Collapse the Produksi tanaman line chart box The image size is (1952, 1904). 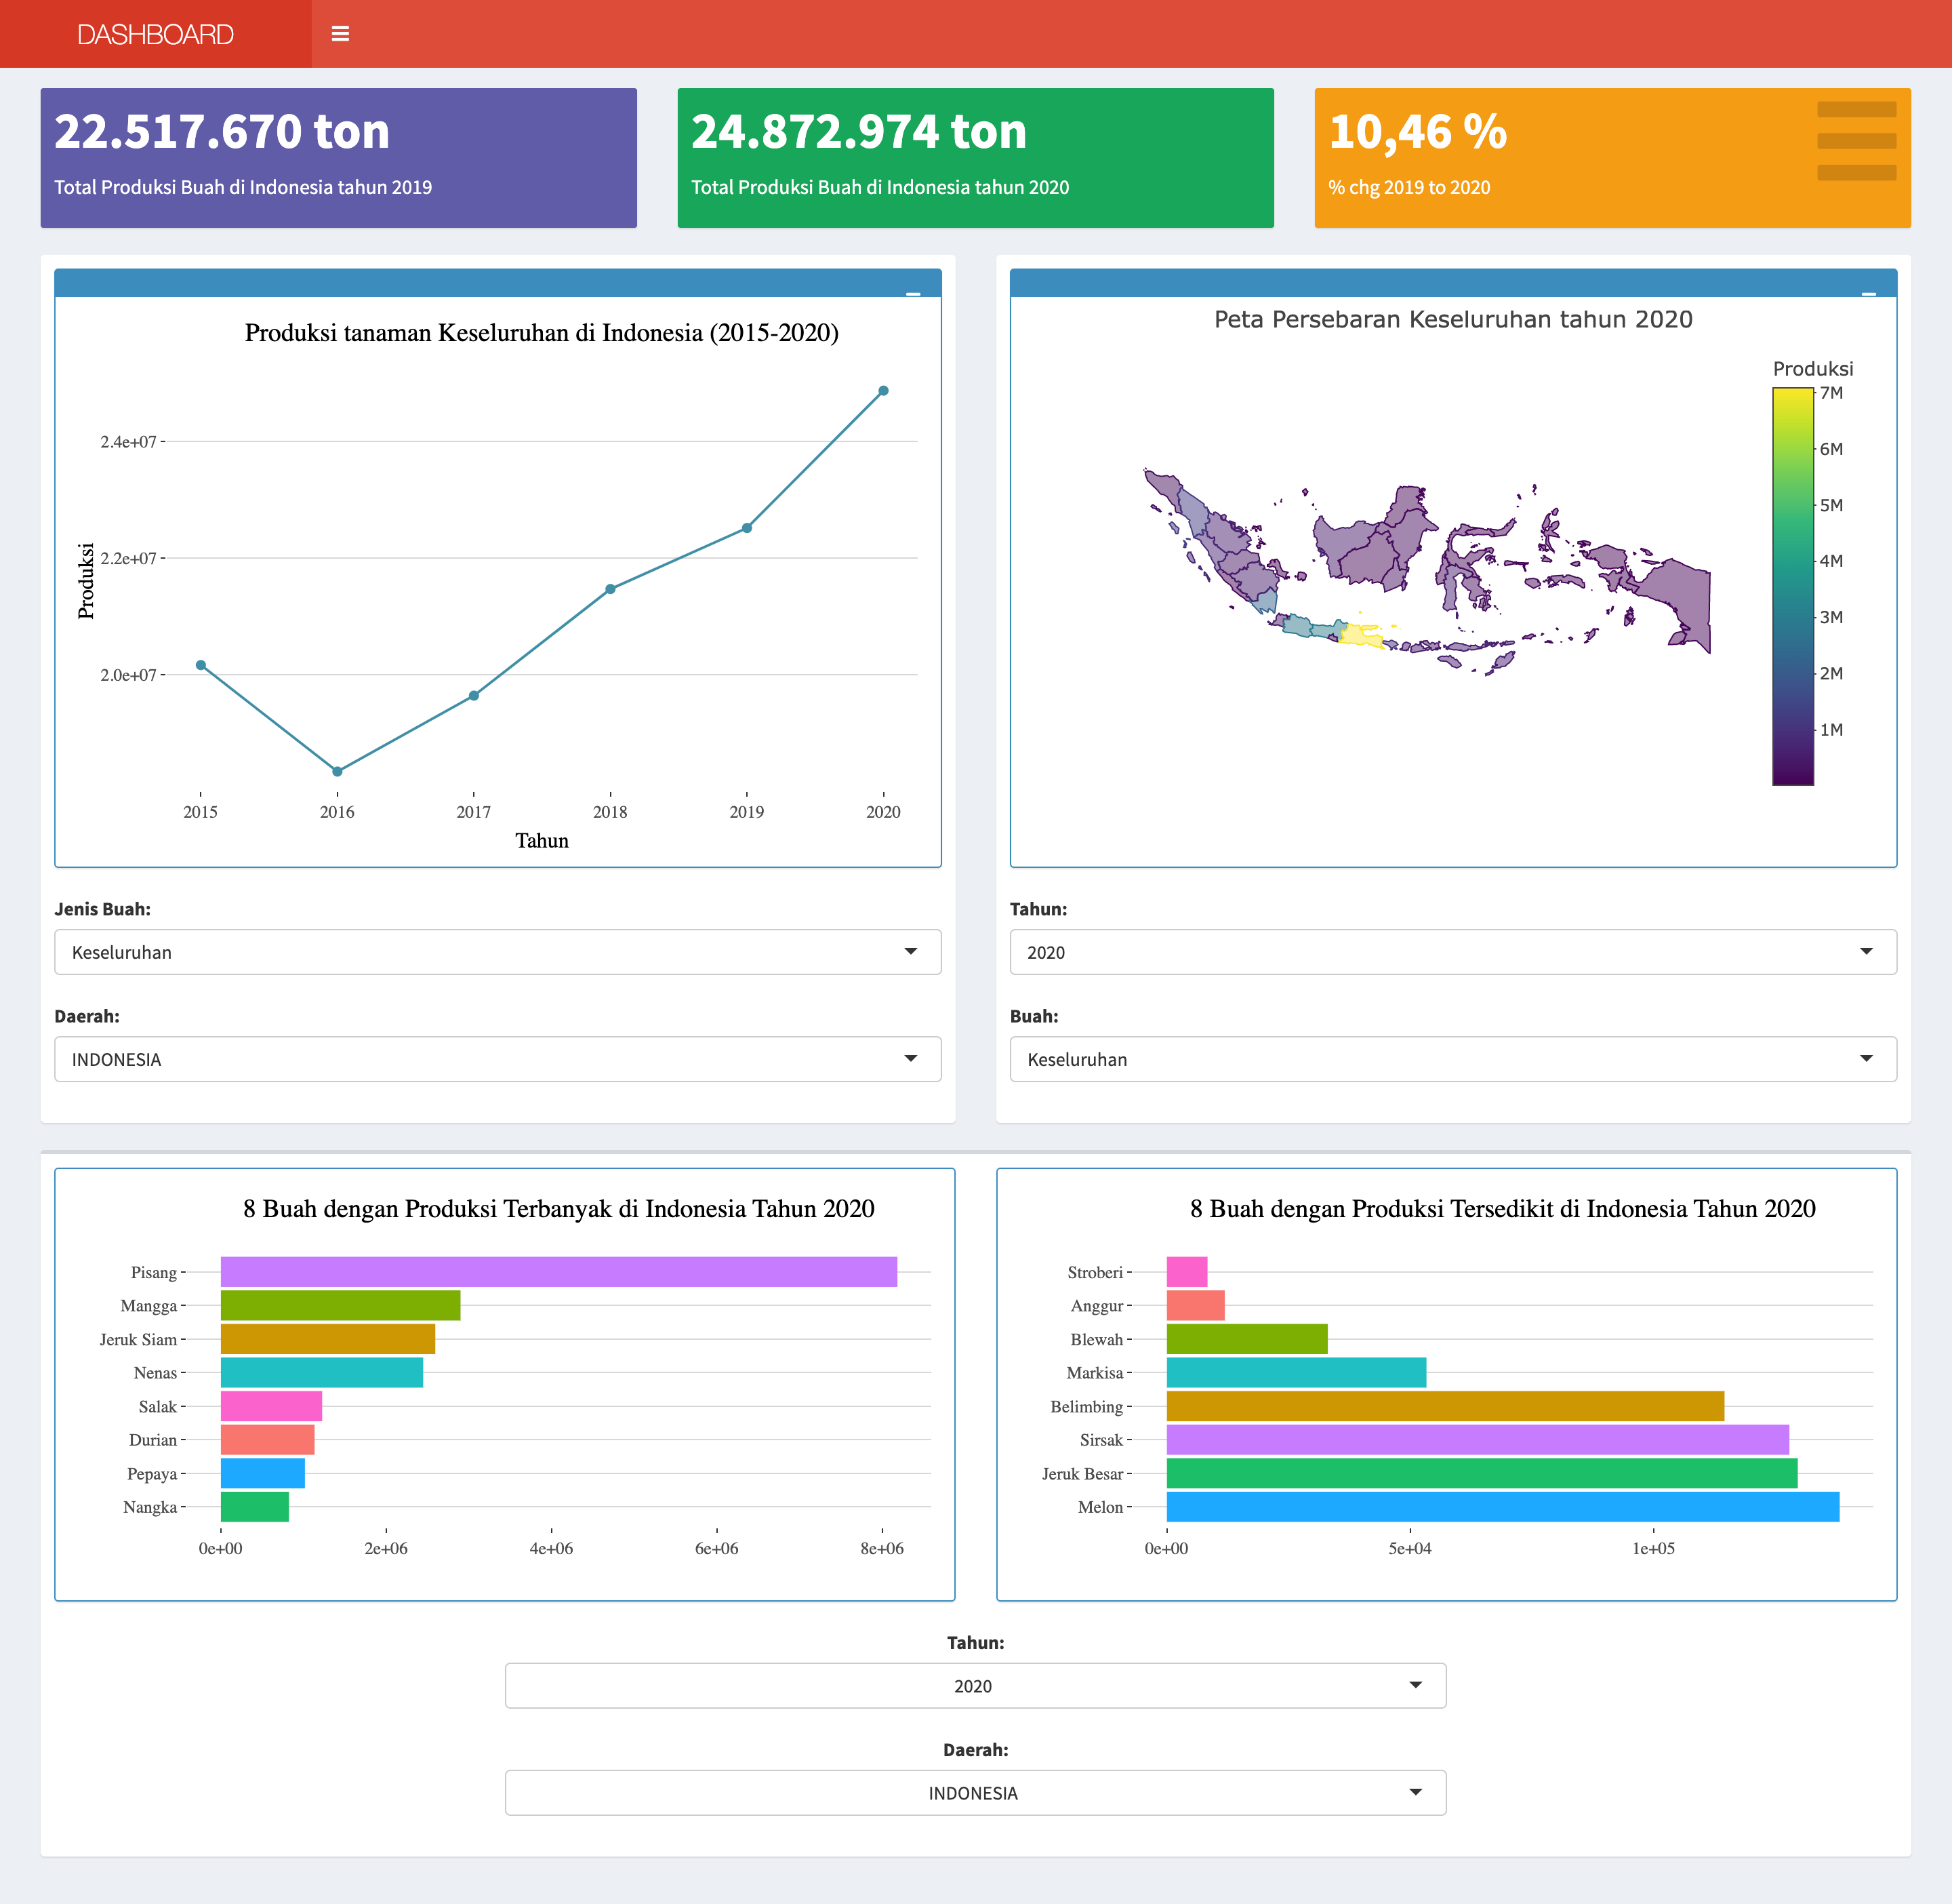pos(912,293)
